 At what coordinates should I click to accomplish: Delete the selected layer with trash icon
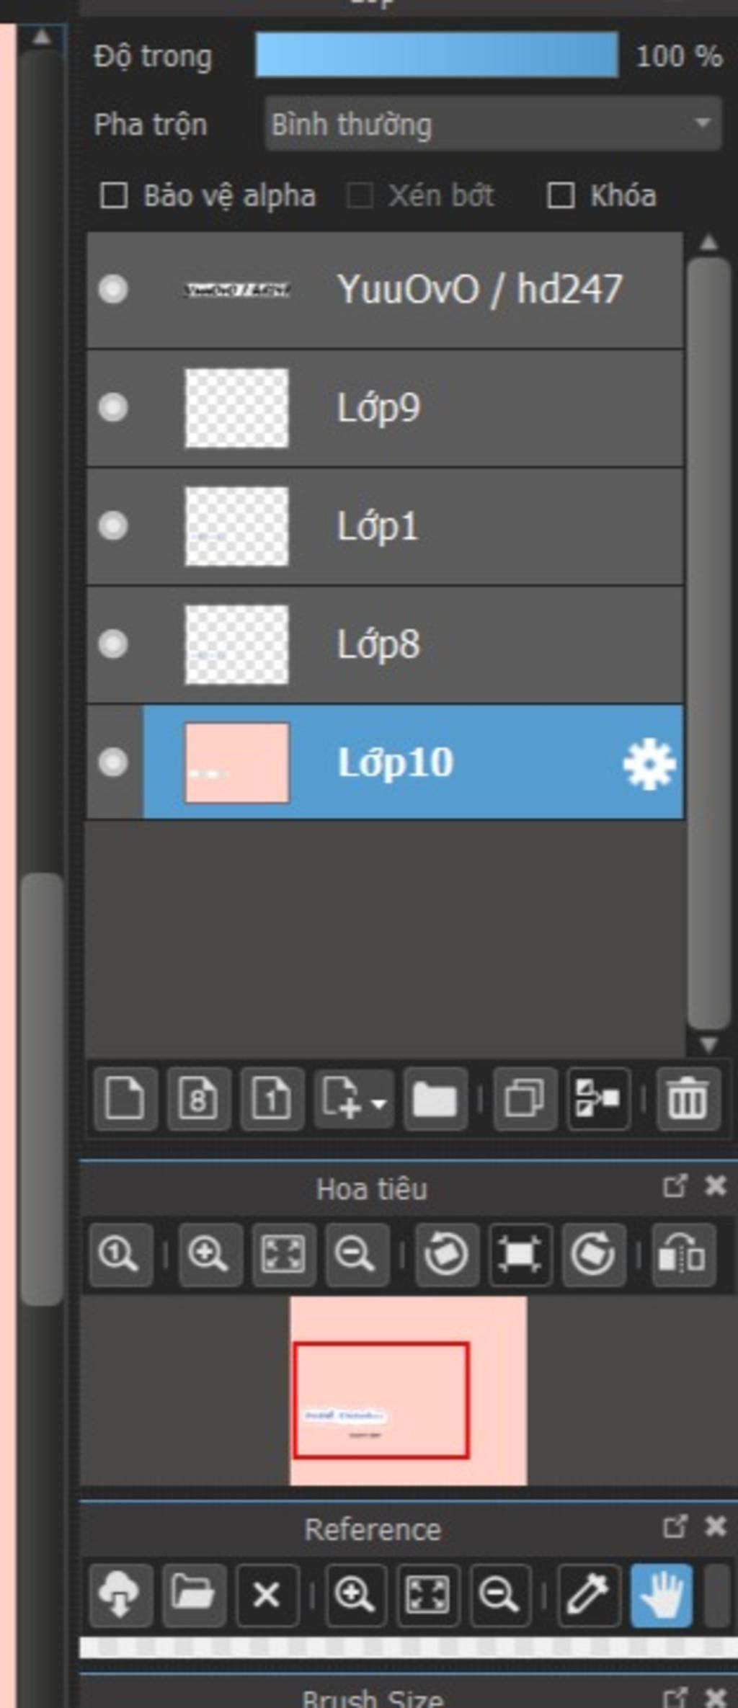click(x=687, y=1099)
